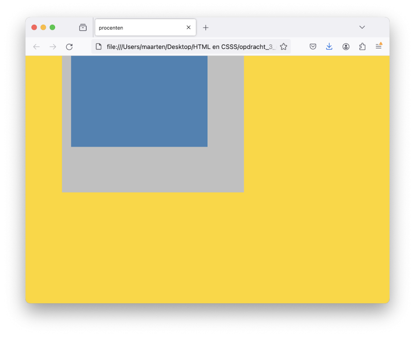Open the Firefox account menu

click(x=346, y=47)
